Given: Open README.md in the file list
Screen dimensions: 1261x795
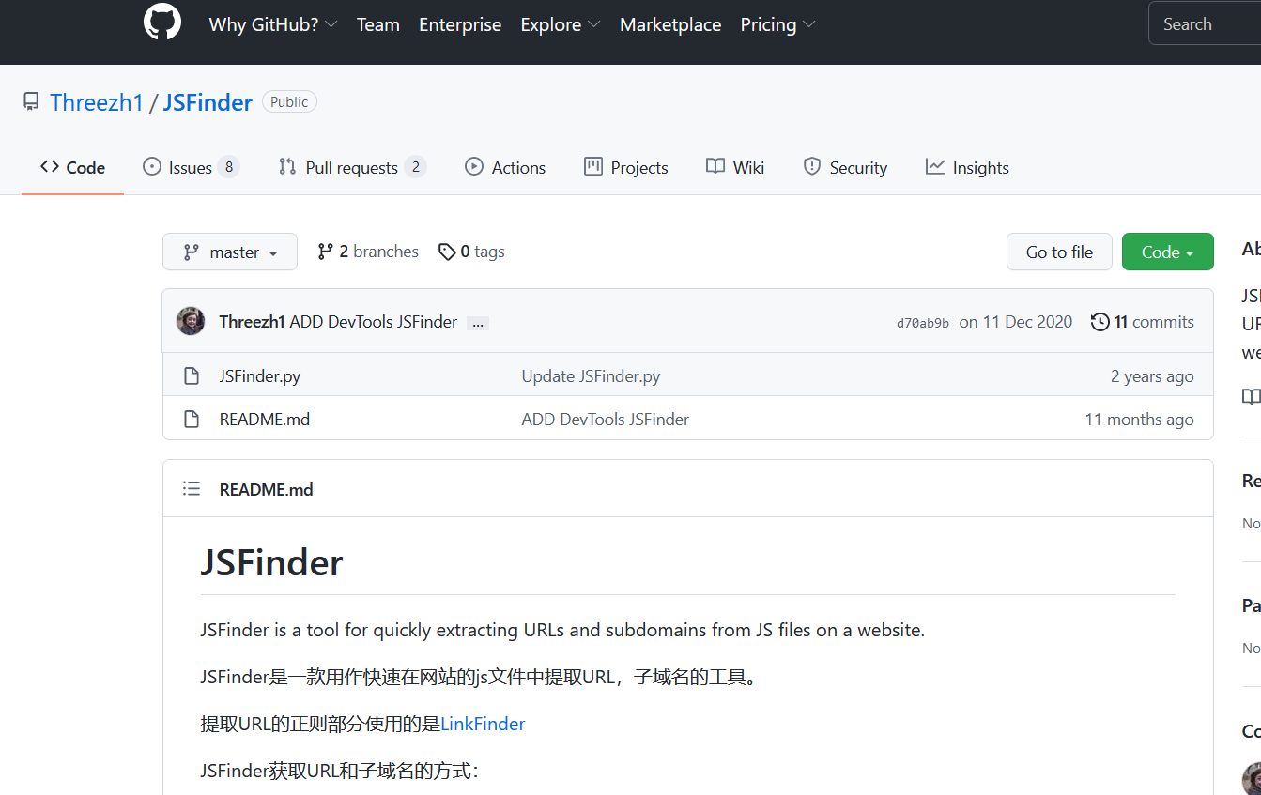Looking at the screenshot, I should 265,420.
